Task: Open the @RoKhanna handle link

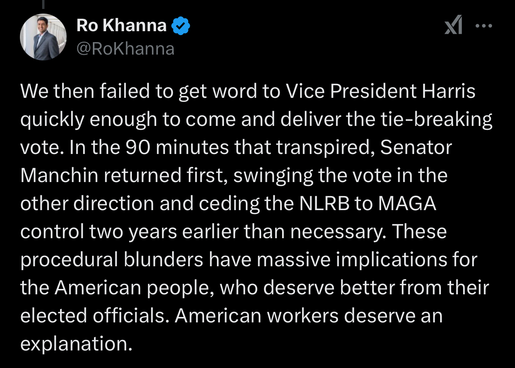Action: [x=126, y=49]
